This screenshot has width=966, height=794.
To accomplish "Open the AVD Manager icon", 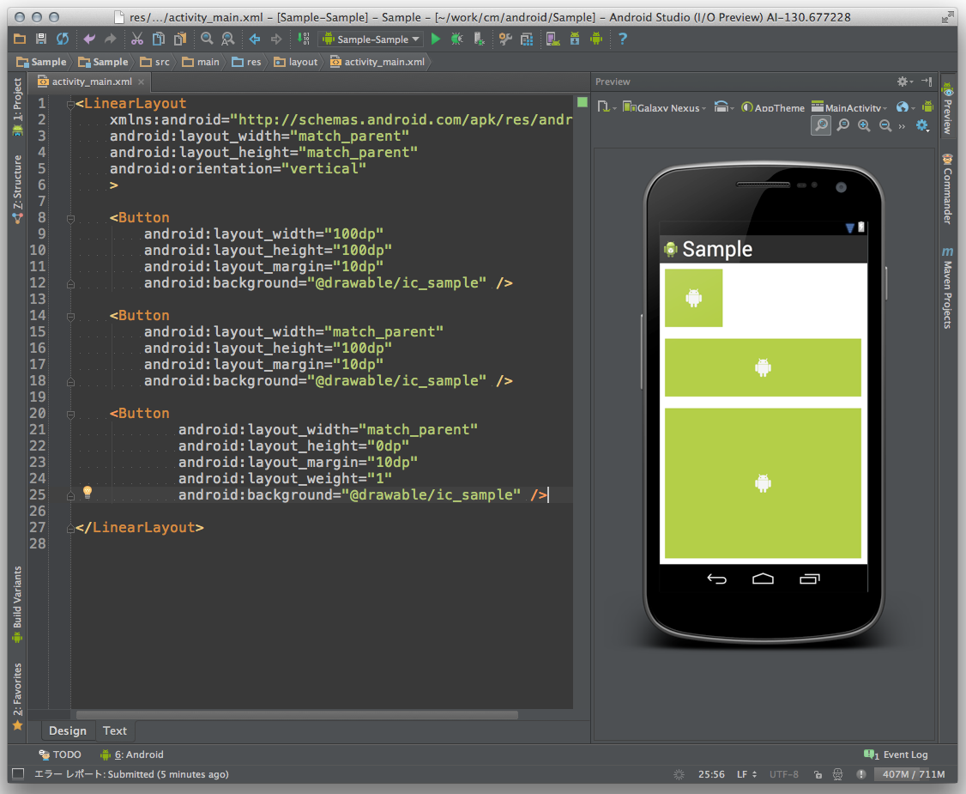I will 552,39.
